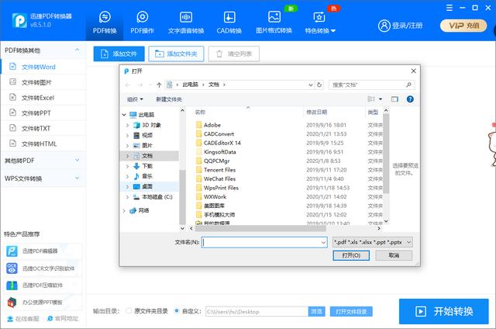496x329 pixels.
Task: Open the 在线客服 link
Action: [x=23, y=319]
